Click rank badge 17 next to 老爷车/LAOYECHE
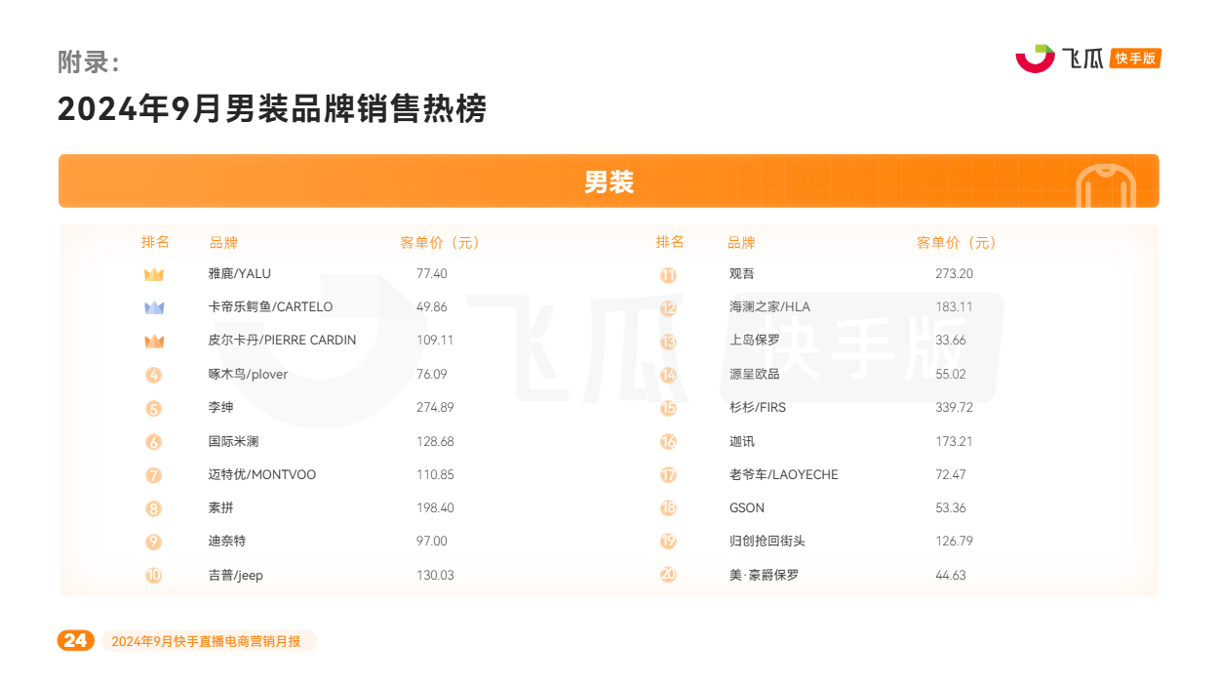Image resolution: width=1219 pixels, height=686 pixels. (x=668, y=476)
